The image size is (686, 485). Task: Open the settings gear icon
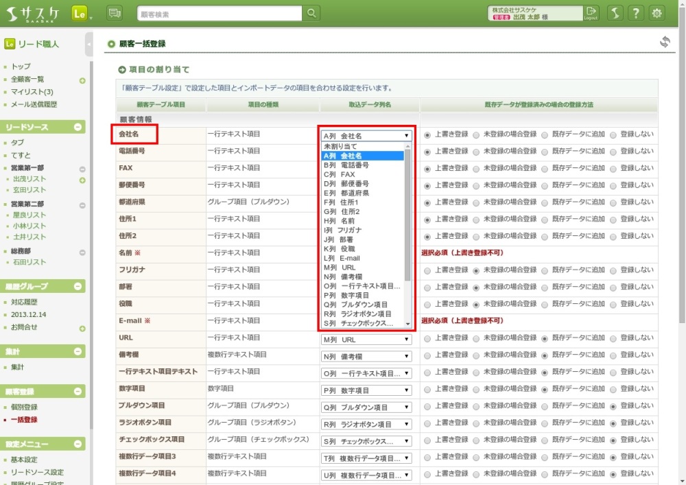click(x=657, y=13)
